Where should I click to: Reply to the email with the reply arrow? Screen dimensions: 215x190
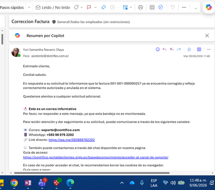[165, 50]
